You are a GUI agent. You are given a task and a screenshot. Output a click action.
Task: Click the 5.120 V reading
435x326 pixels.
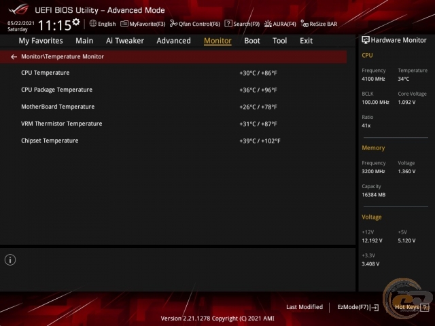click(406, 240)
